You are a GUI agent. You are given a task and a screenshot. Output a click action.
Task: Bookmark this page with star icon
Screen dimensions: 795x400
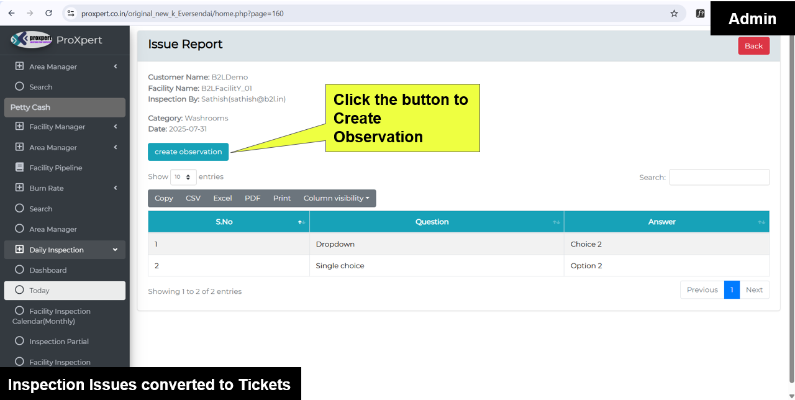[674, 13]
